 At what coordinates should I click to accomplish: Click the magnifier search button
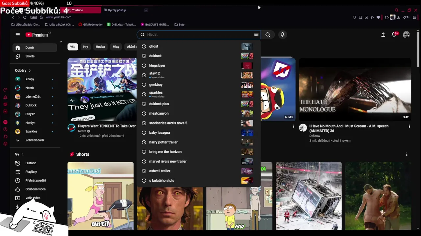pyautogui.click(x=268, y=35)
